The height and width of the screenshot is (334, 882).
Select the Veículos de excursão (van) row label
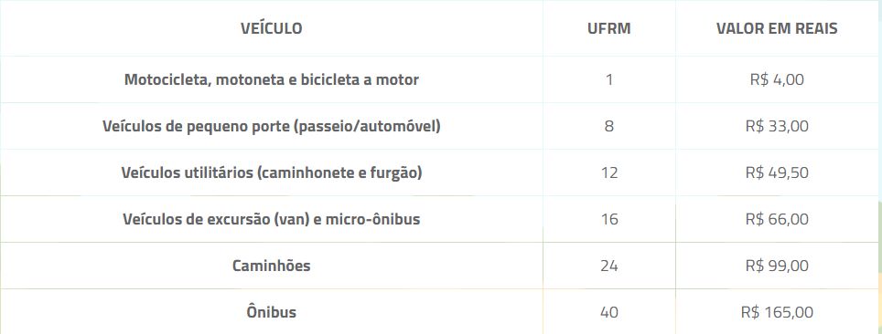[271, 219]
